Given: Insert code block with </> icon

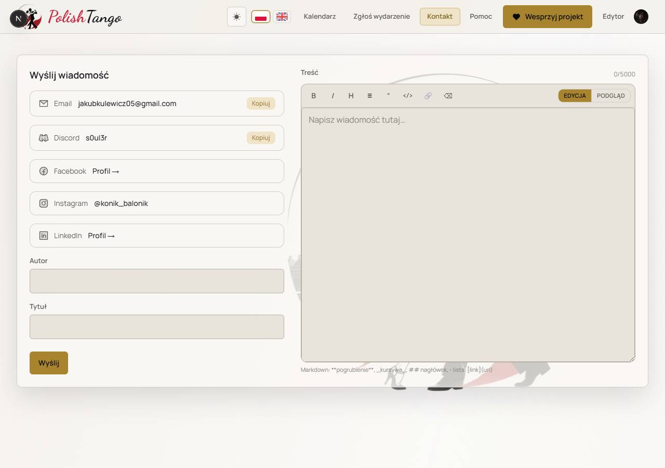Looking at the screenshot, I should tap(408, 96).
